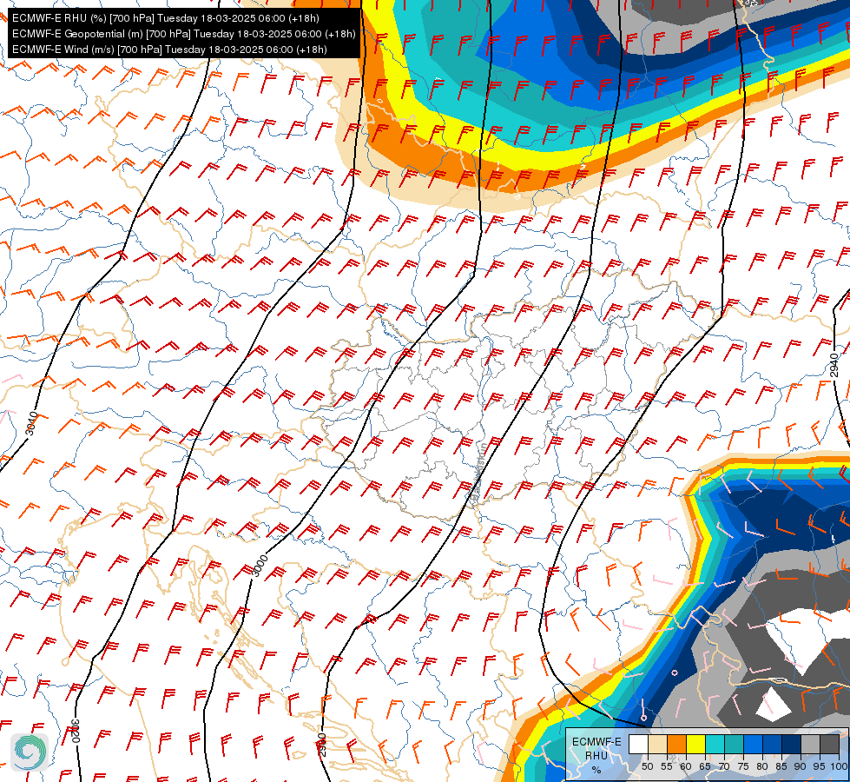Click the 2940 geopotential contour label
Image resolution: width=850 pixels, height=782 pixels.
click(834, 365)
